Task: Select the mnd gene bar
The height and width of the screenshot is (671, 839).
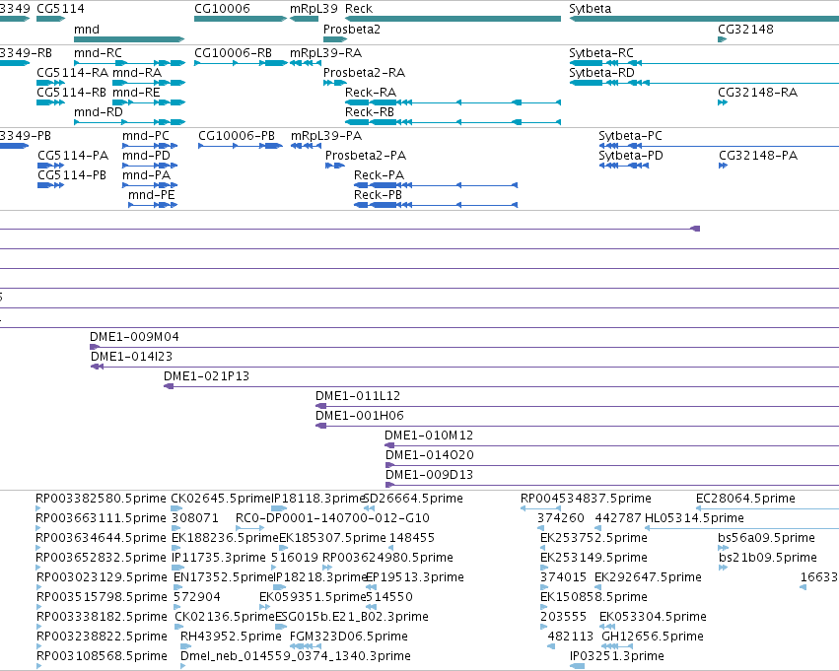Action: pyautogui.click(x=129, y=39)
